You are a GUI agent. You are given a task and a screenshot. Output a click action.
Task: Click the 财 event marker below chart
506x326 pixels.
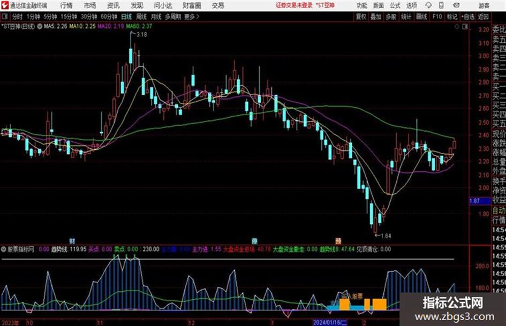[x=72, y=241]
